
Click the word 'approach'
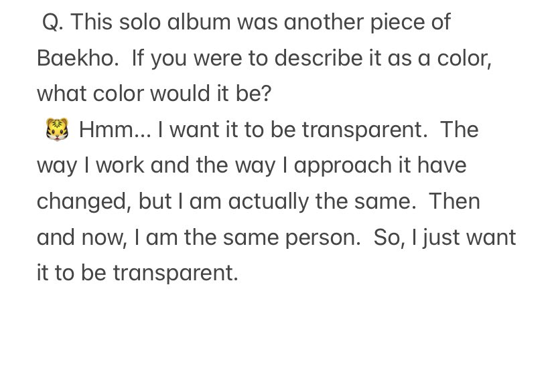tap(343, 167)
